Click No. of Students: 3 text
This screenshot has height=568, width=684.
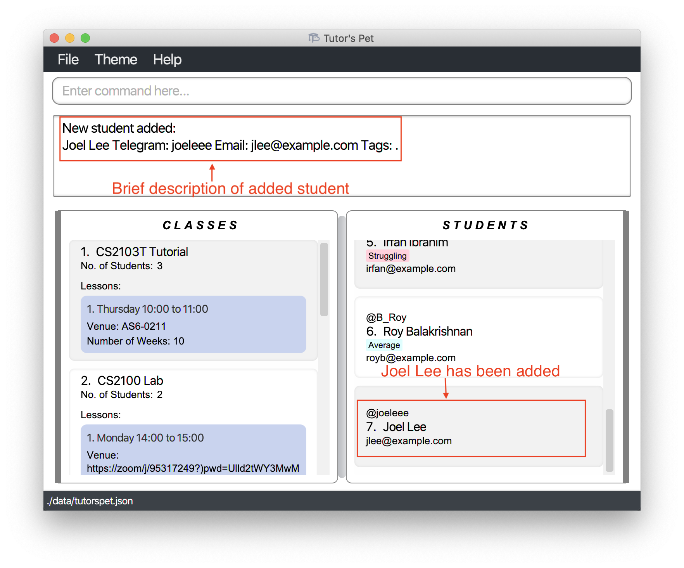click(121, 266)
